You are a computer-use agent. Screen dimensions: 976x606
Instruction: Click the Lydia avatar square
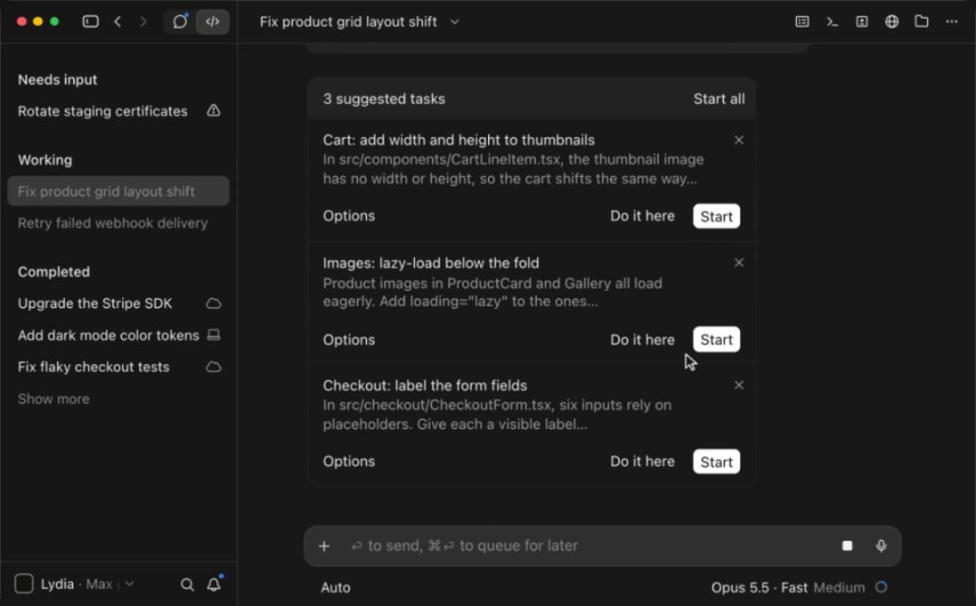click(x=23, y=583)
